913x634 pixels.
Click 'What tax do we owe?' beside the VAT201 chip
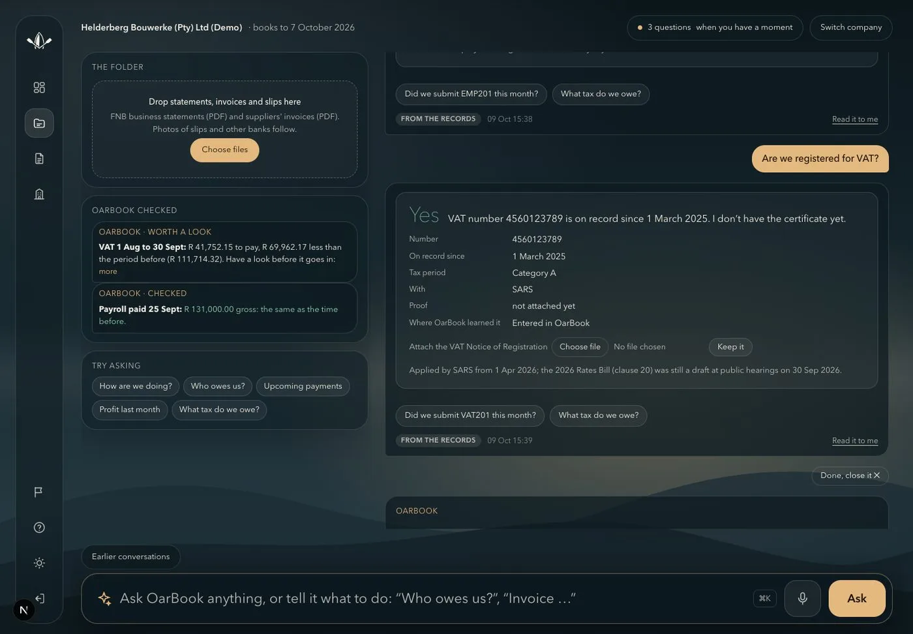[x=599, y=415]
